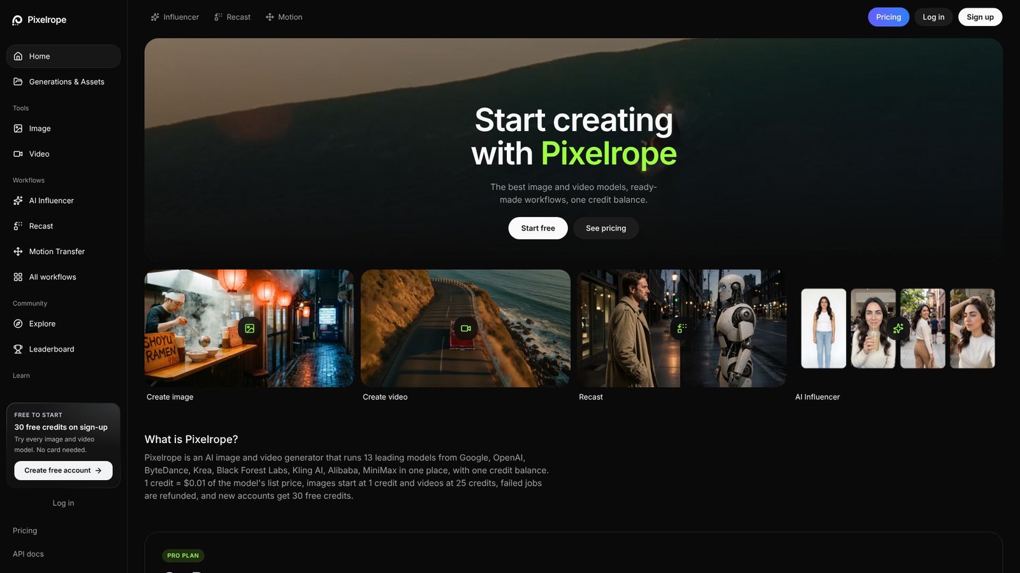Click the AI Influencer sparkle icon in sidebar

click(18, 201)
